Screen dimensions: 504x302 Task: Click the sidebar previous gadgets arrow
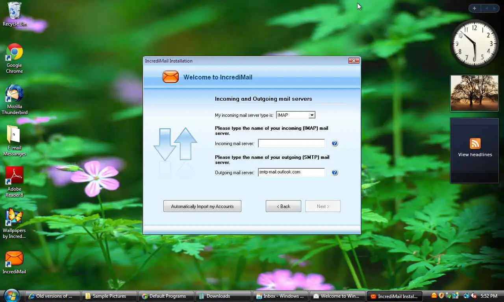click(x=487, y=8)
